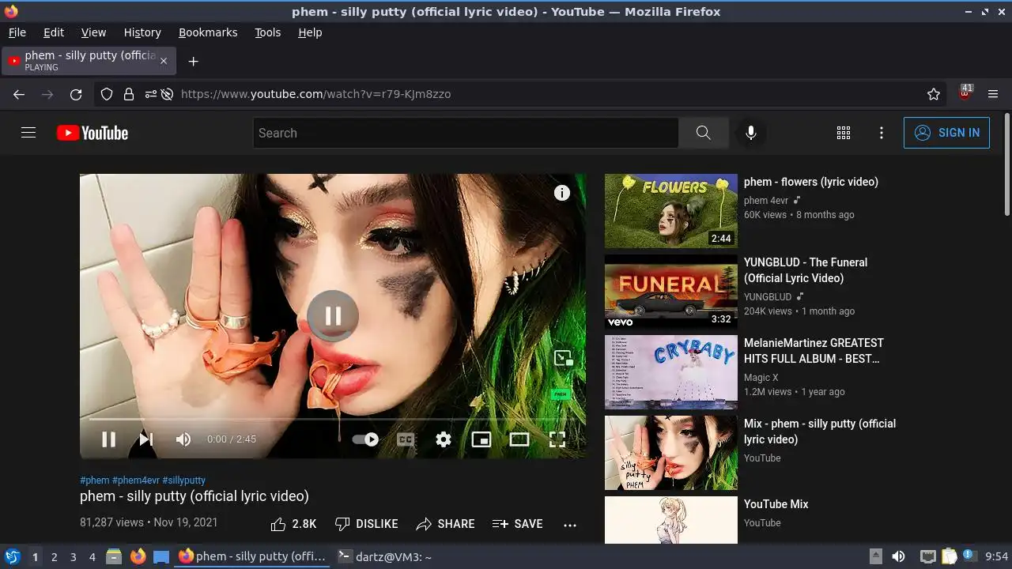Mute the video volume

coord(183,439)
